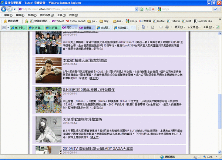Click the S.H.E article thumbnail photo
Image resolution: width=222 pixels, height=160 pixels.
(x=48, y=100)
